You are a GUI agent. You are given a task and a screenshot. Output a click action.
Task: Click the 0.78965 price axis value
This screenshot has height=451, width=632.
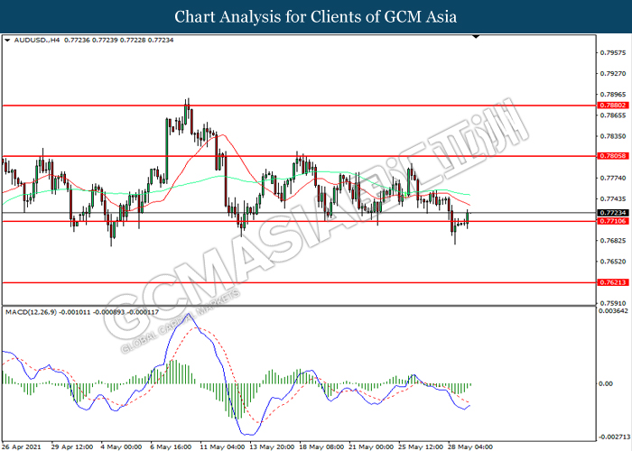click(x=613, y=95)
